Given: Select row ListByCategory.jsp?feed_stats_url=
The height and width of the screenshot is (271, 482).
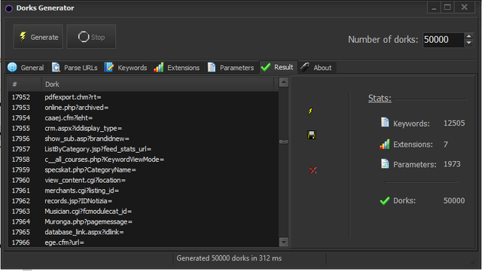Looking at the screenshot, I should [143, 149].
